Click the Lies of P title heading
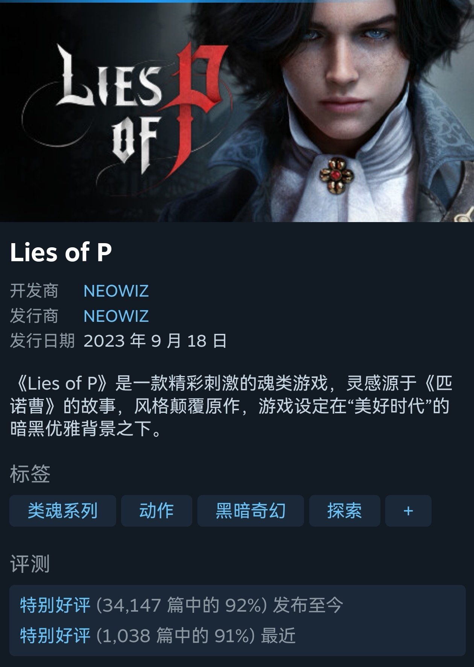 click(x=61, y=252)
